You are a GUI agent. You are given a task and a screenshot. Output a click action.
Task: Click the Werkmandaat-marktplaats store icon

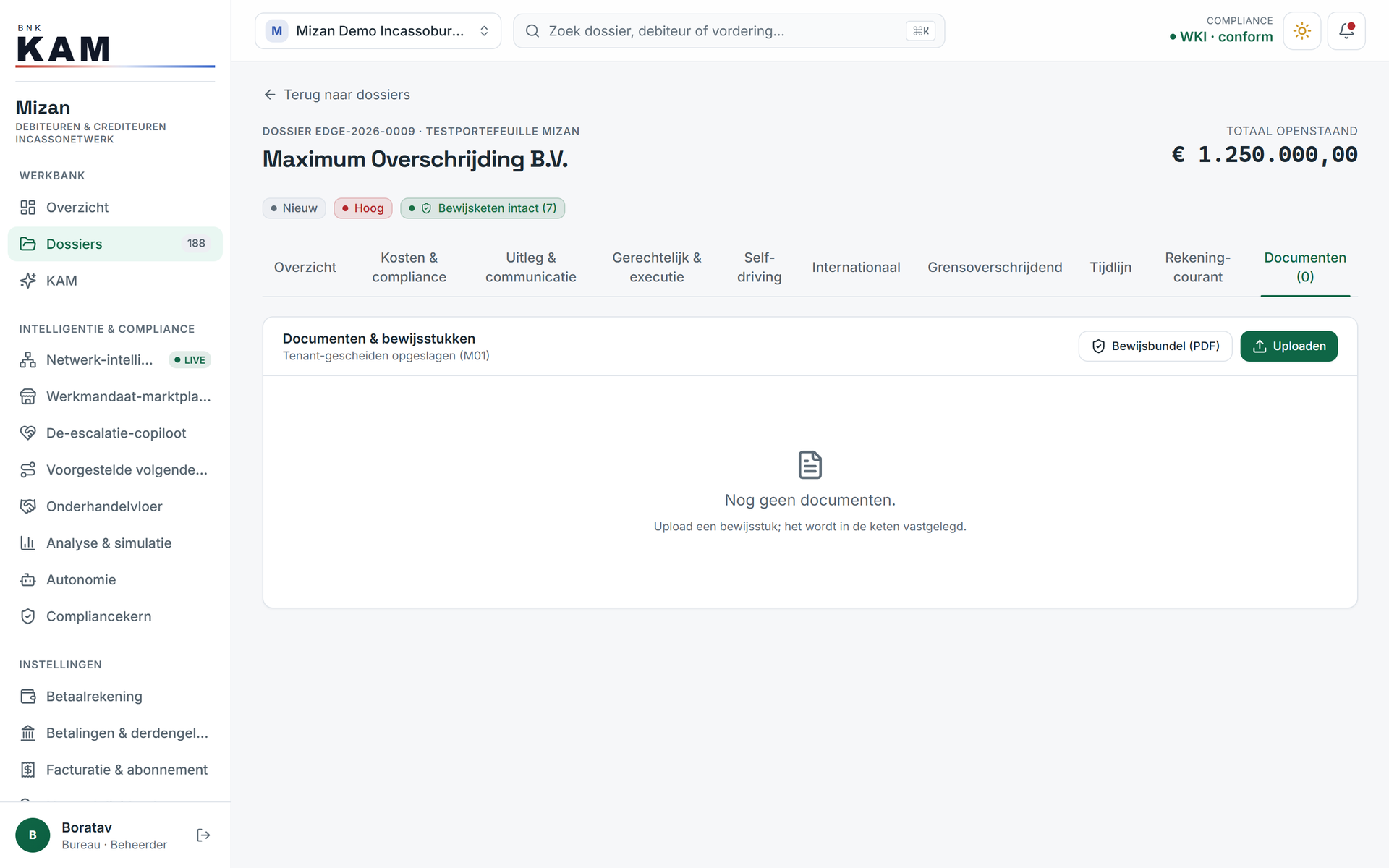click(27, 396)
